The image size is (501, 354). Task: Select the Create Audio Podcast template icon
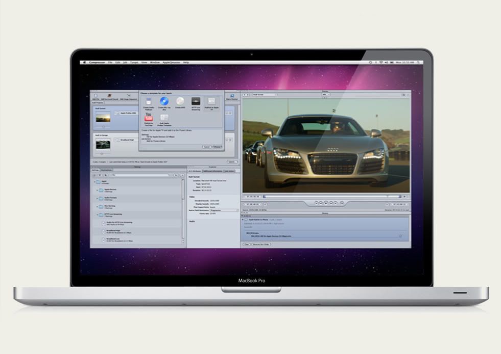pos(149,102)
